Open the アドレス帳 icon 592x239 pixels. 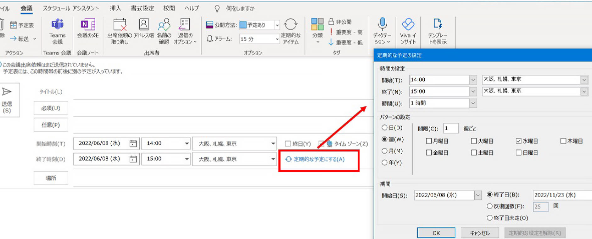click(144, 24)
